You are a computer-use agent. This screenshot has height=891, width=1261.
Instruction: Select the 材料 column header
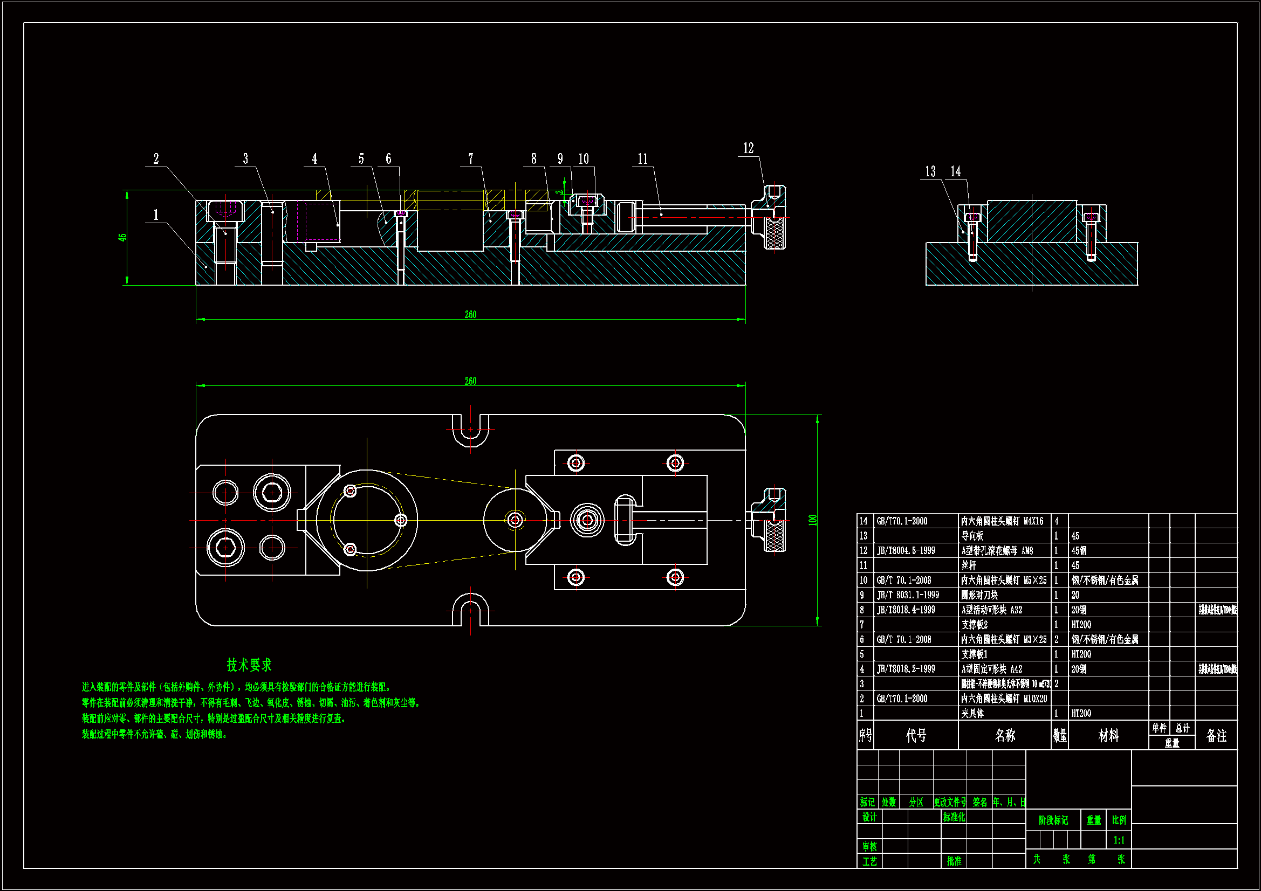[x=1108, y=736]
